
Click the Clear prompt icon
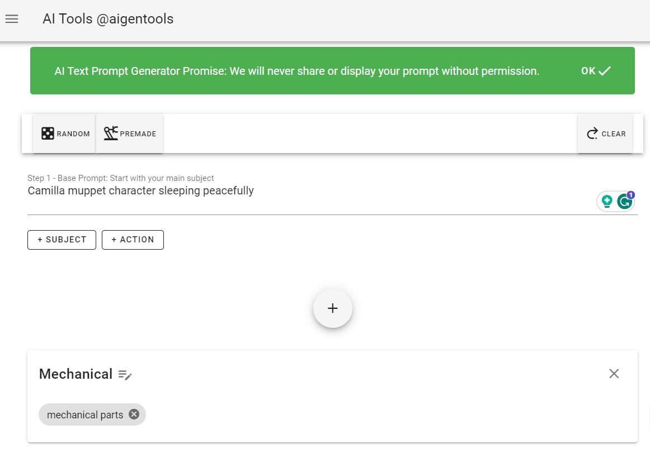(x=592, y=133)
